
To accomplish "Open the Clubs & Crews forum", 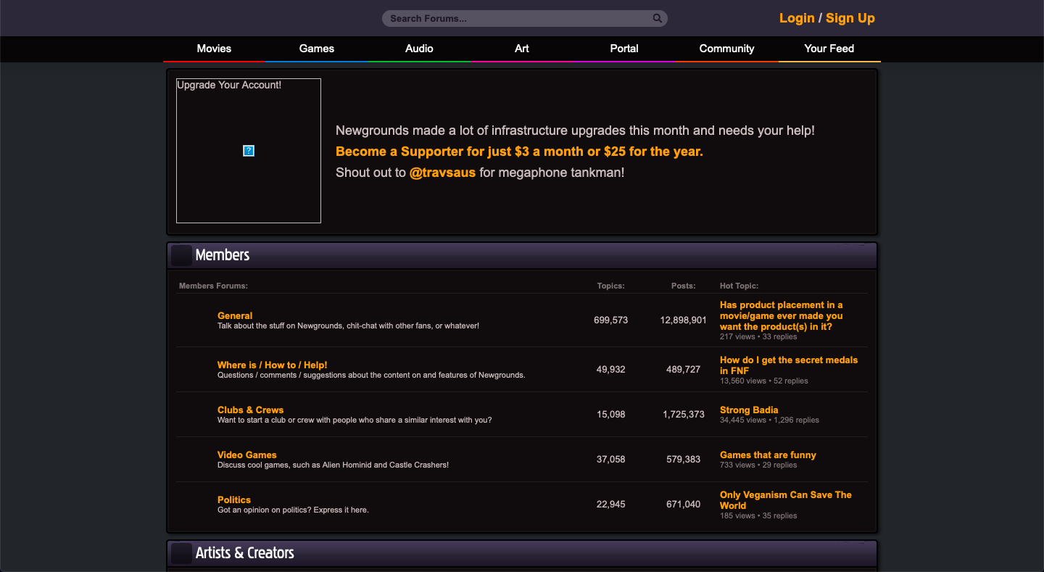I will point(250,410).
